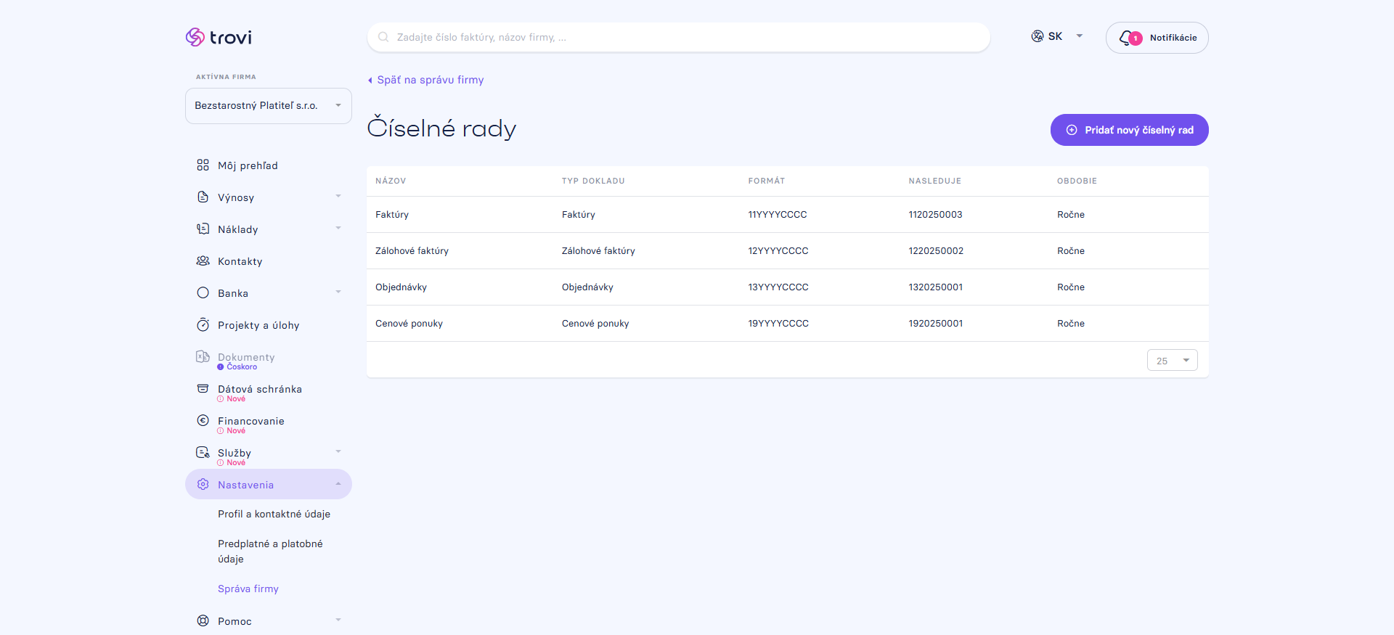
Task: Open the active company dropdown
Action: 269,106
